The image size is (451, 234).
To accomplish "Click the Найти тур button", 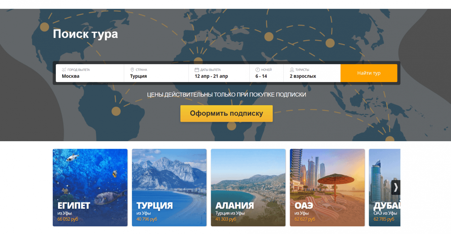I will pyautogui.click(x=369, y=73).
